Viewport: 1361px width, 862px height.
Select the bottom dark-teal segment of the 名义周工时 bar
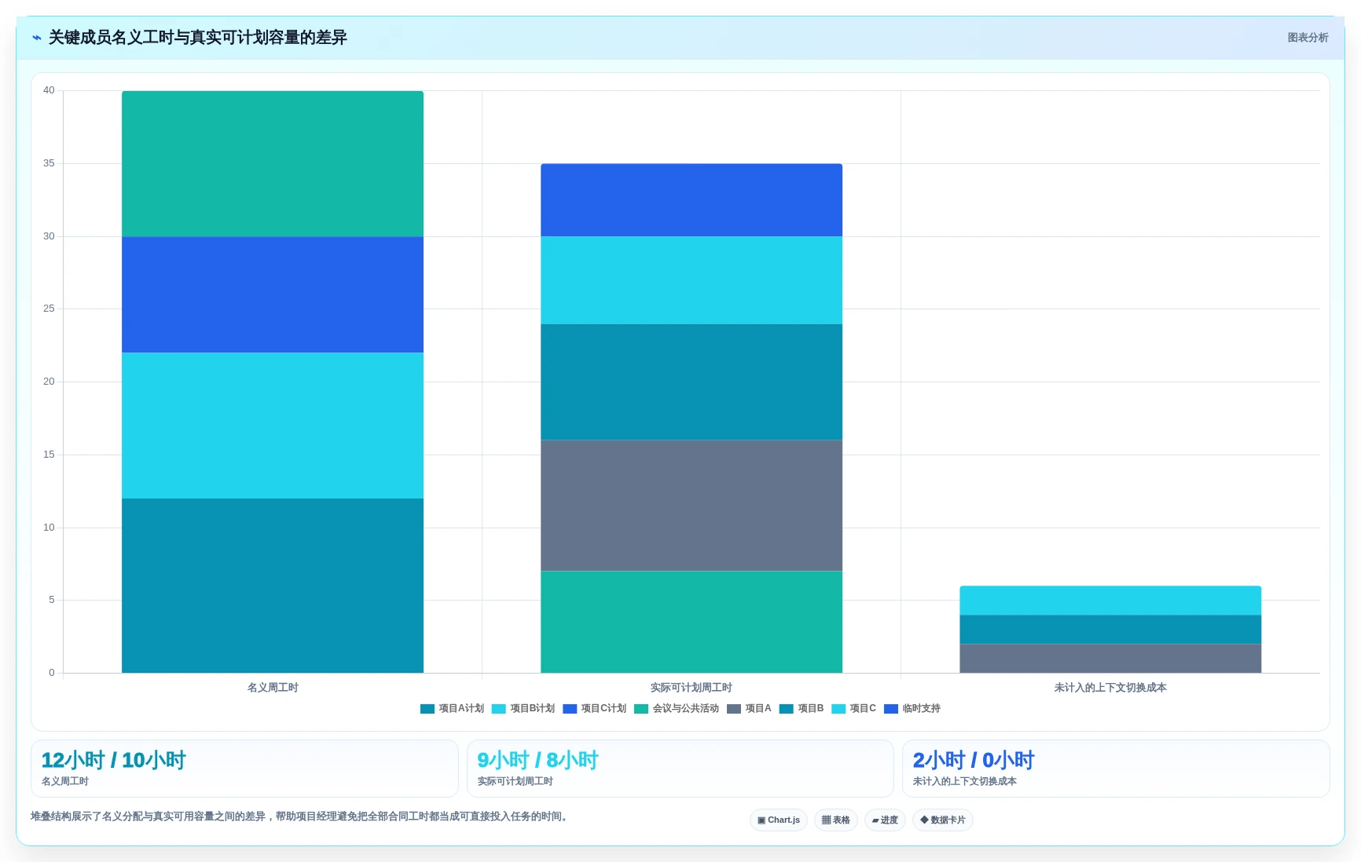[x=273, y=586]
